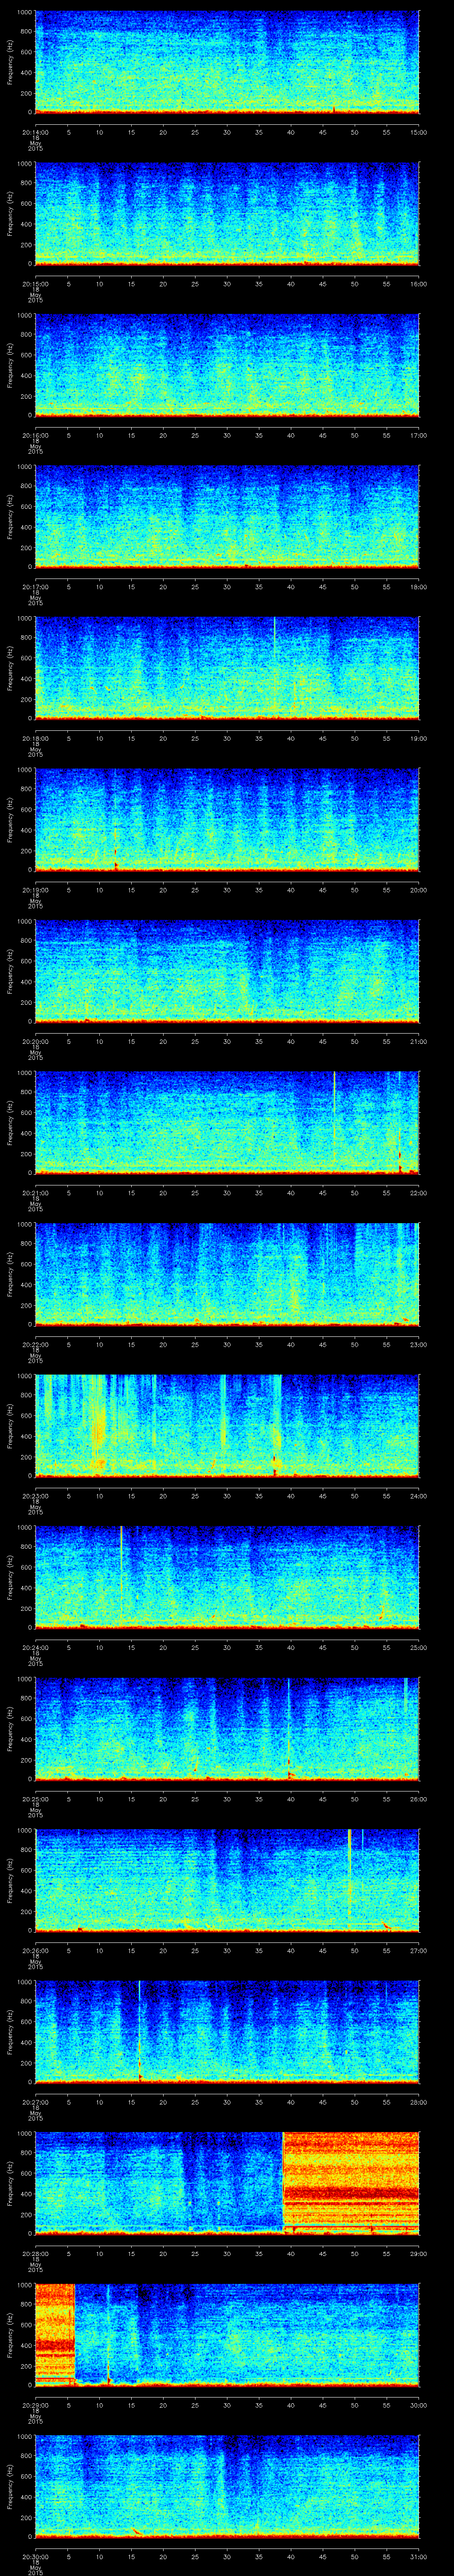Click the '17:00' end time label
This screenshot has width=454, height=2576.
418,435
